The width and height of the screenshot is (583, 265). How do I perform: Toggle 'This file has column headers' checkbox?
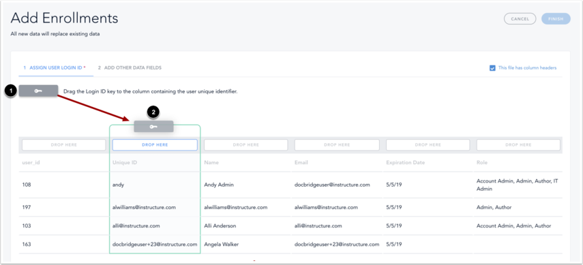tap(492, 68)
